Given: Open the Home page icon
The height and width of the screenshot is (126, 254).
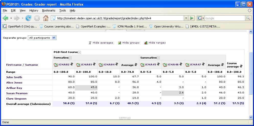Looking at the screenshot, I should 46,18.
